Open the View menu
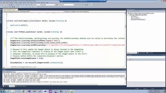 coord(7,3)
